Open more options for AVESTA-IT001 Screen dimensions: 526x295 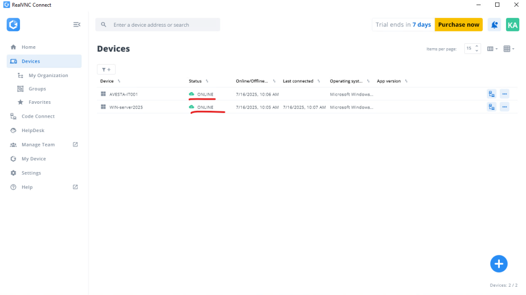pyautogui.click(x=504, y=94)
